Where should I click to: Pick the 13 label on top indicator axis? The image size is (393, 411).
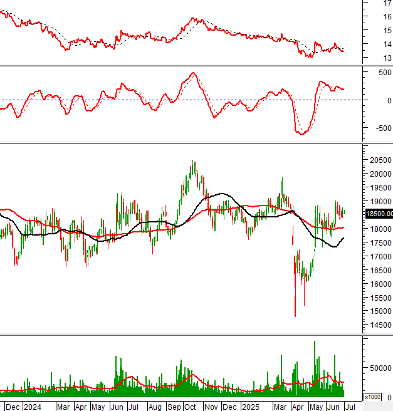tap(387, 58)
